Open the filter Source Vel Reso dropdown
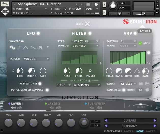The image size is (160, 134). [85, 46]
